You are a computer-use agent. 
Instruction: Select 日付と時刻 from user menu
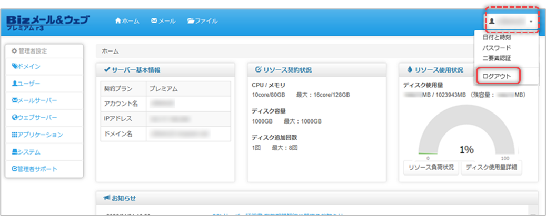[497, 38]
